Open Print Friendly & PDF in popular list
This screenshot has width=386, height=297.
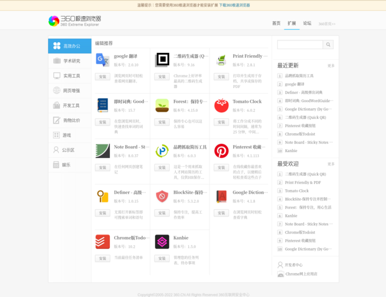(x=303, y=182)
